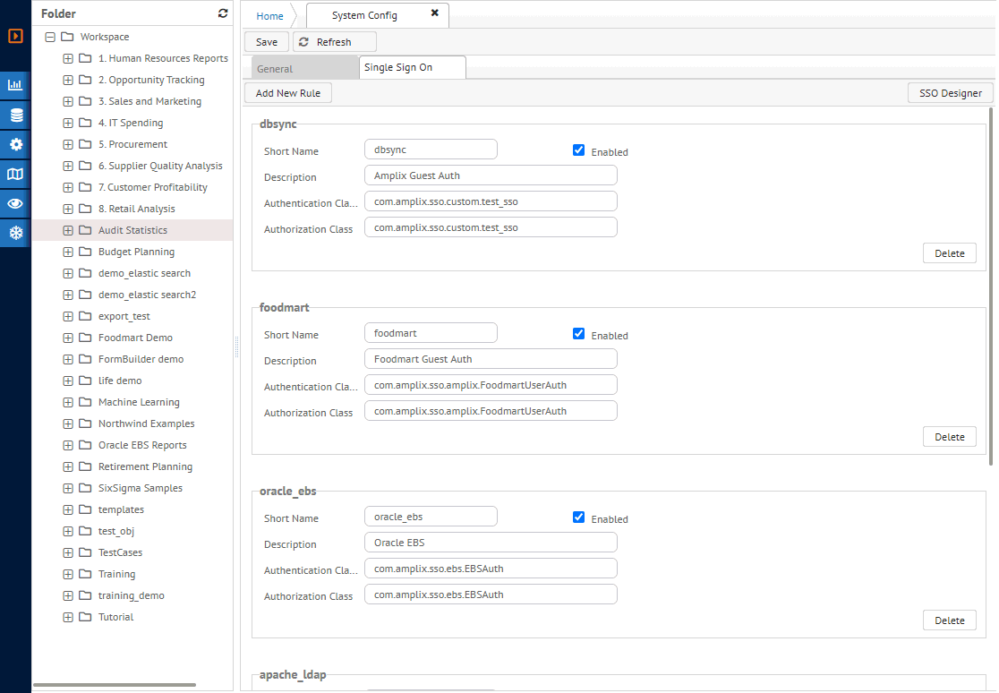This screenshot has width=999, height=693.
Task: Toggle the oracle_ebs Enabled checkbox
Action: [x=578, y=518]
